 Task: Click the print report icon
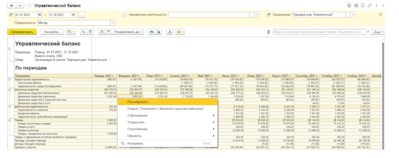coord(152,32)
